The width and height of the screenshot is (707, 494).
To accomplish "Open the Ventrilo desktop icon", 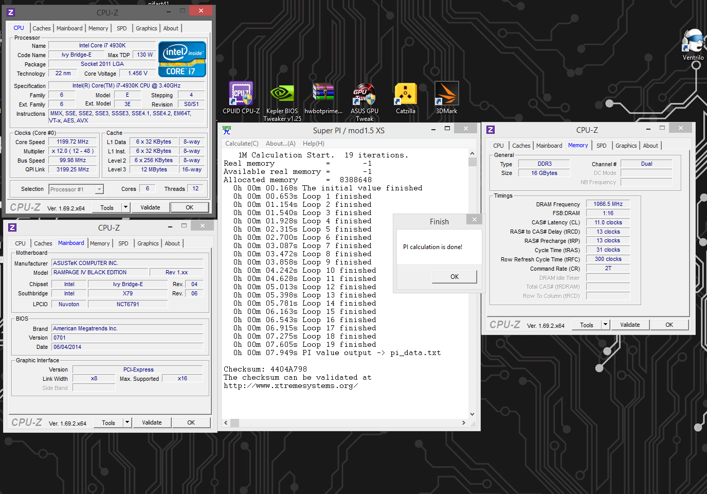I will click(693, 45).
